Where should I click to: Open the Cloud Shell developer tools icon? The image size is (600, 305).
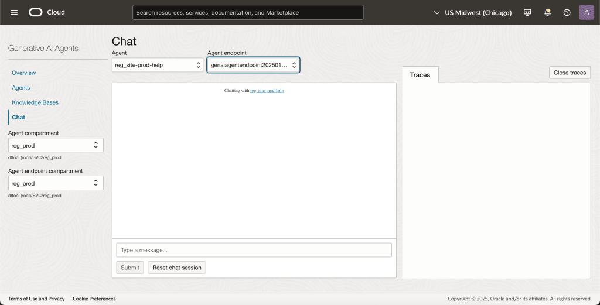[x=527, y=12]
